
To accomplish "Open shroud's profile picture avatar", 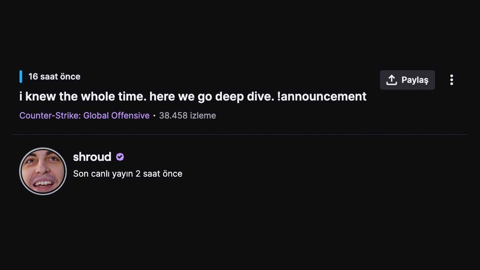I will [x=43, y=171].
